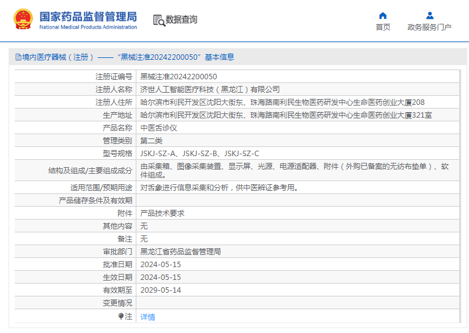Viewport: 469px width, 333px height.
Task: Click the 产品储存条件及有效期 label
Action: [x=95, y=201]
